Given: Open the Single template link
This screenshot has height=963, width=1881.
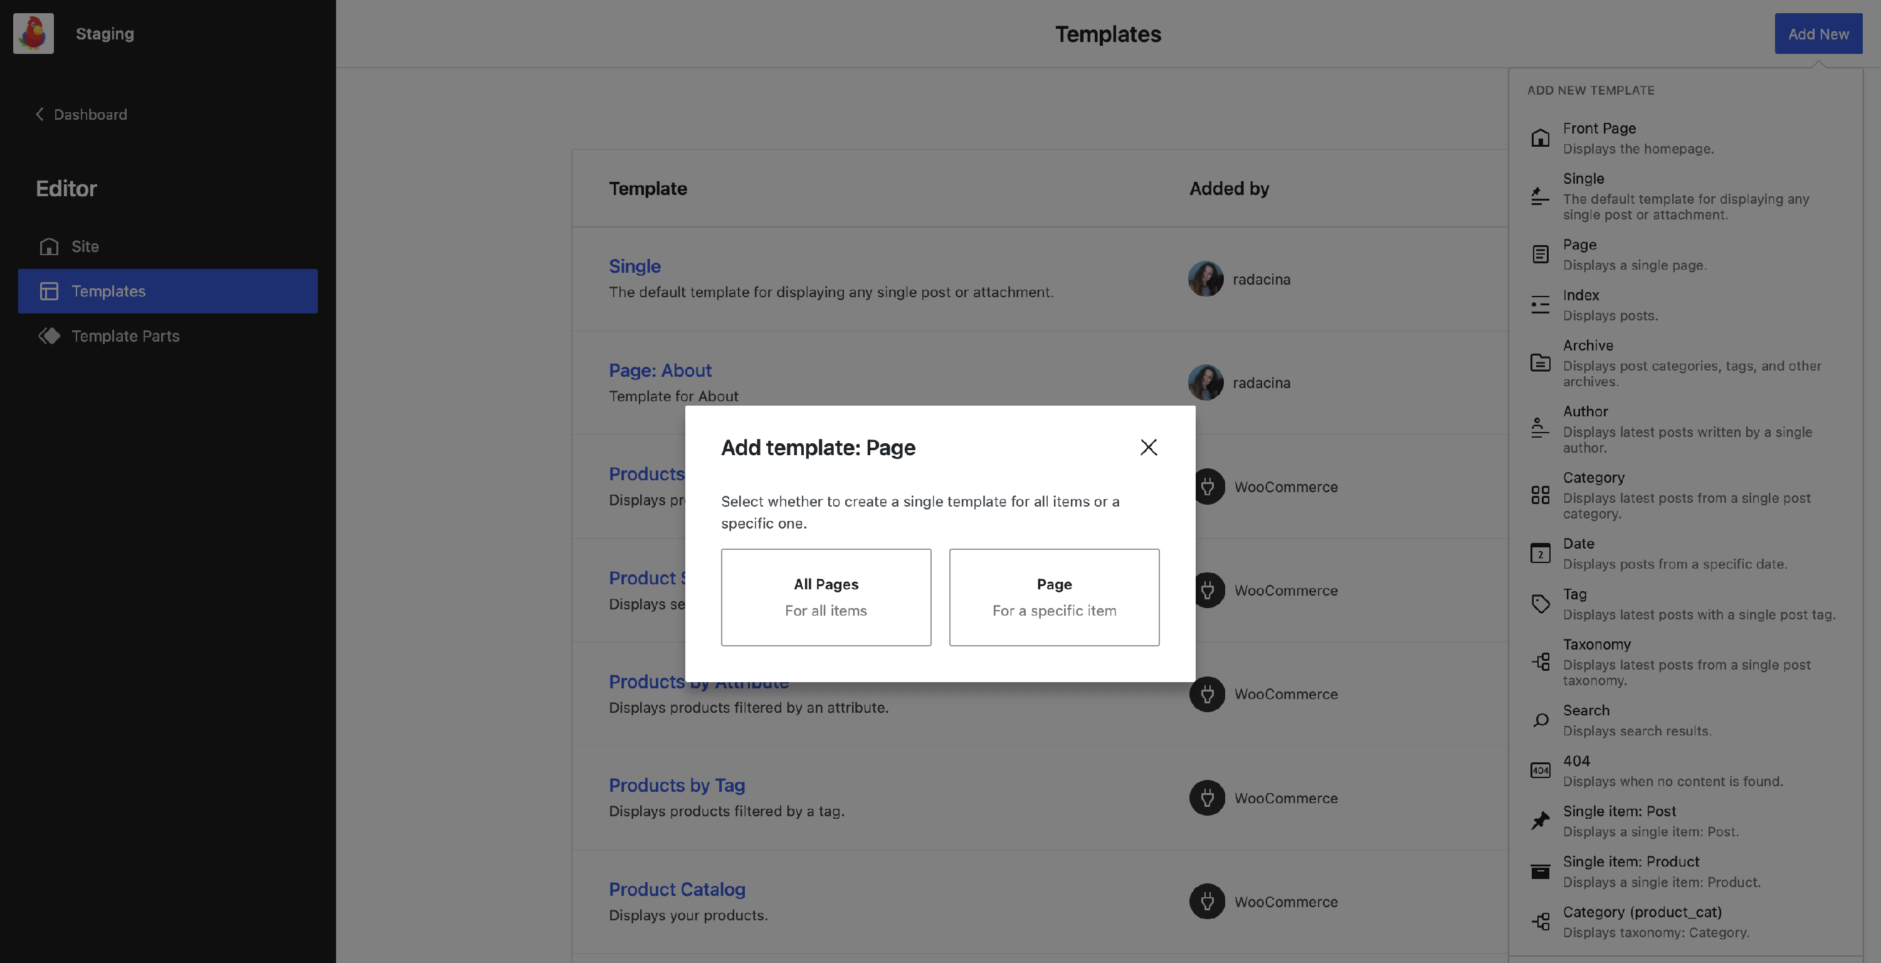Looking at the screenshot, I should pyautogui.click(x=635, y=266).
